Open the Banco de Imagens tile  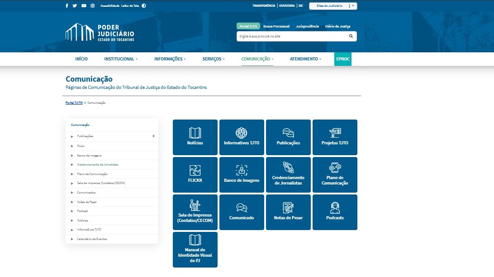pos(242,175)
